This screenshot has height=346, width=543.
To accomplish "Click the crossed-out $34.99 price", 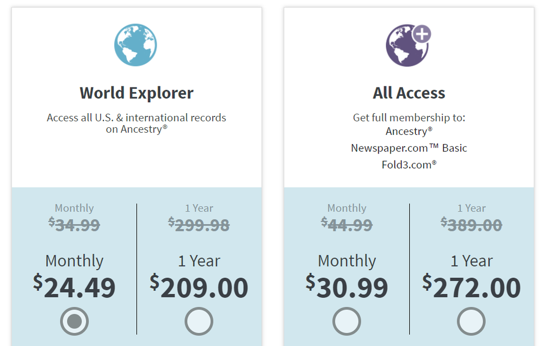I will (74, 224).
